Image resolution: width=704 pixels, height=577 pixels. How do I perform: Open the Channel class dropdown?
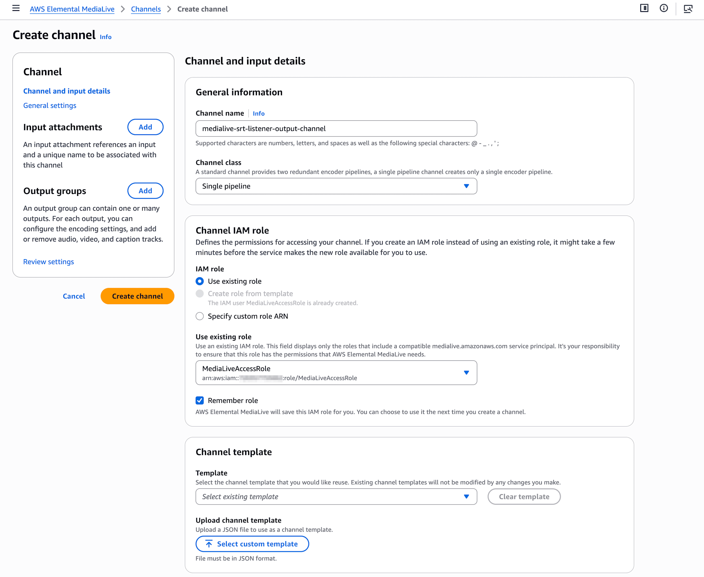click(x=336, y=186)
